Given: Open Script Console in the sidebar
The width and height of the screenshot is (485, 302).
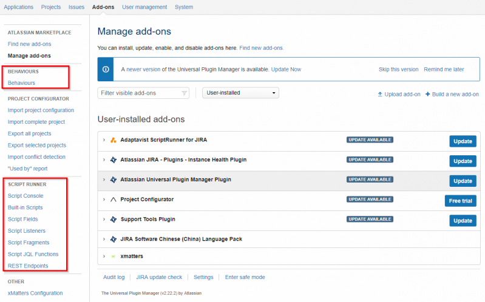Looking at the screenshot, I should 25,196.
